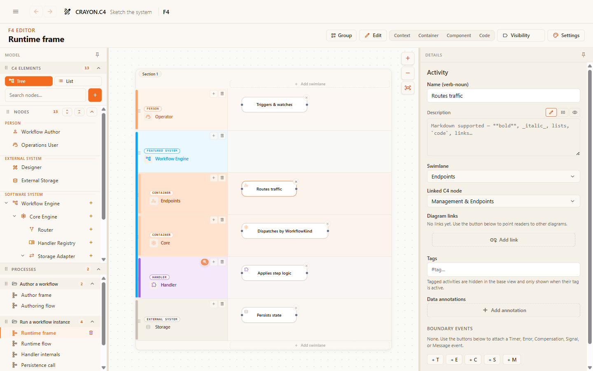The height and width of the screenshot is (371, 593).
Task: Delete the Runtime frame diagram via trash icon
Action: pyautogui.click(x=91, y=333)
